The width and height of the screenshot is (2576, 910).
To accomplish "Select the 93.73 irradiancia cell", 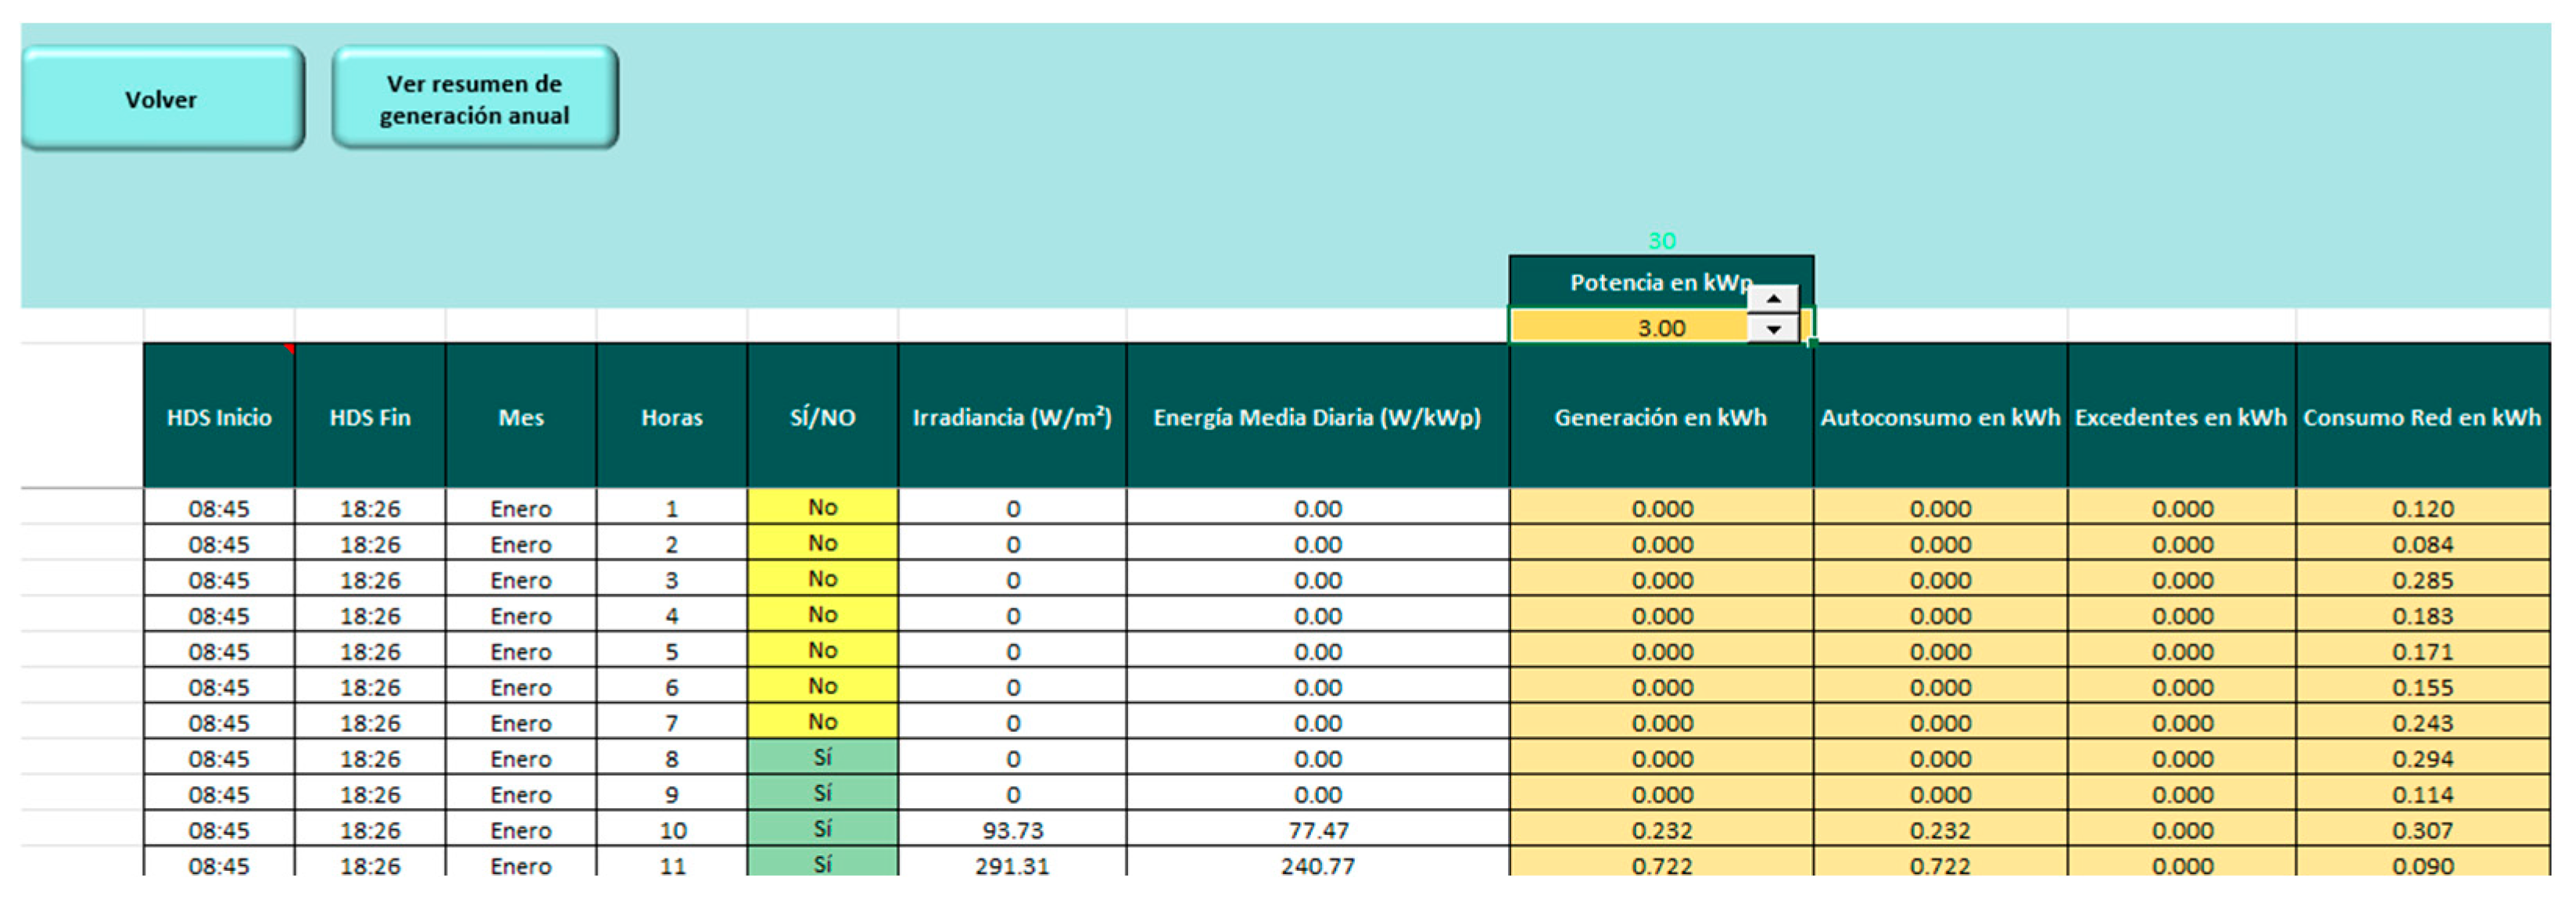I will pos(1012,830).
